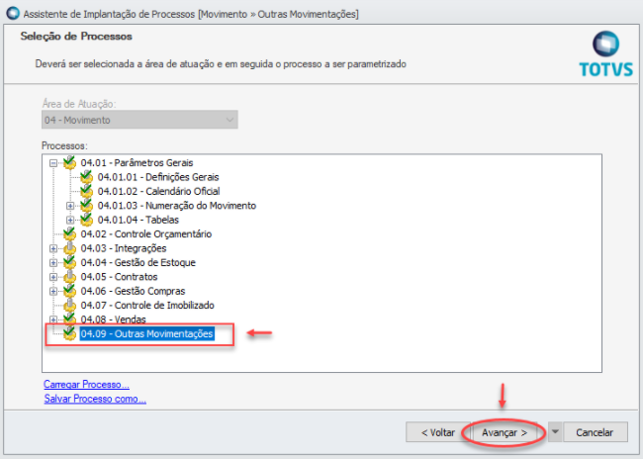This screenshot has width=643, height=459.
Task: Click the application icon in the title bar
Action: (13, 13)
